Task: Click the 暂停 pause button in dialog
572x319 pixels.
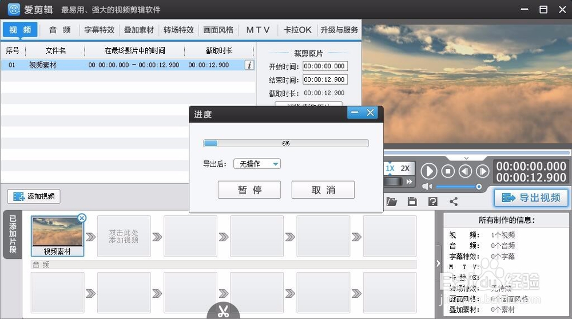Action: (249, 190)
